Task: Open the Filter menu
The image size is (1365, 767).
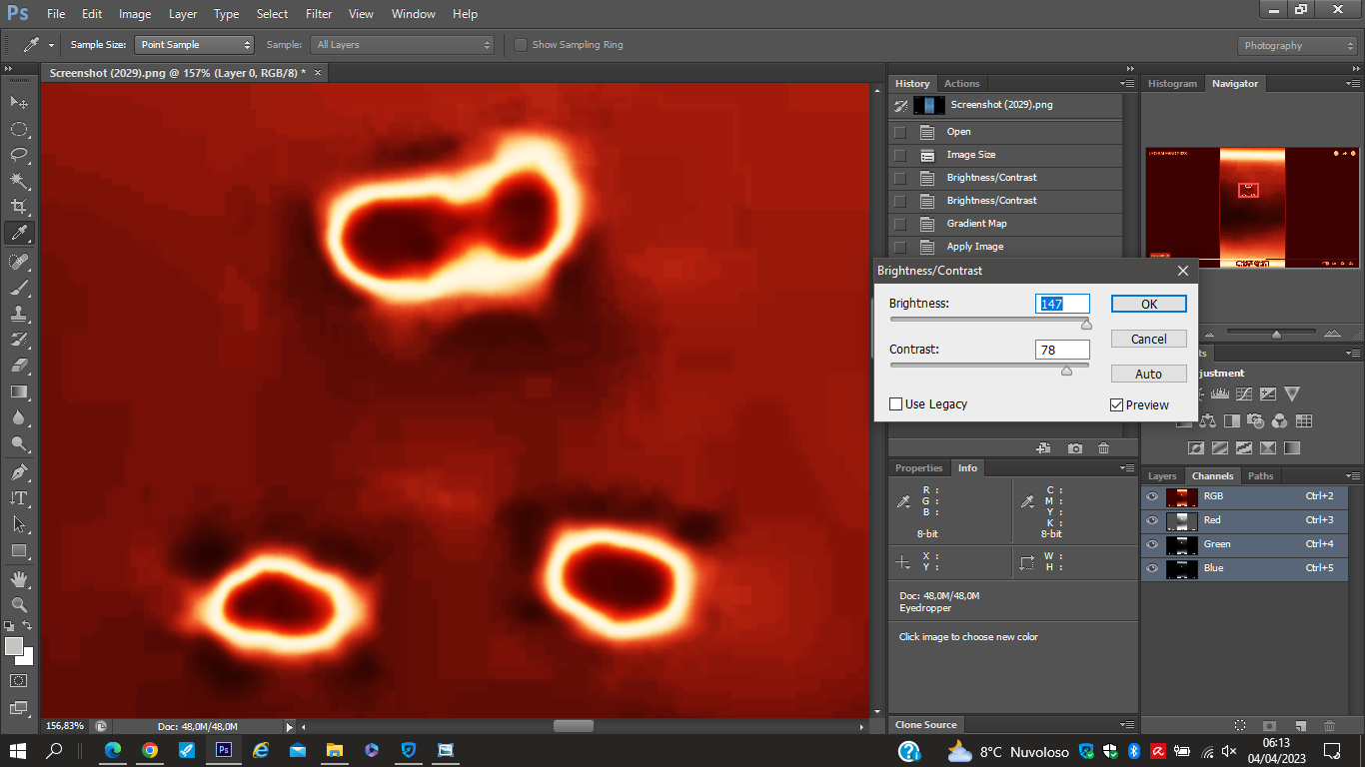Action: click(x=319, y=14)
